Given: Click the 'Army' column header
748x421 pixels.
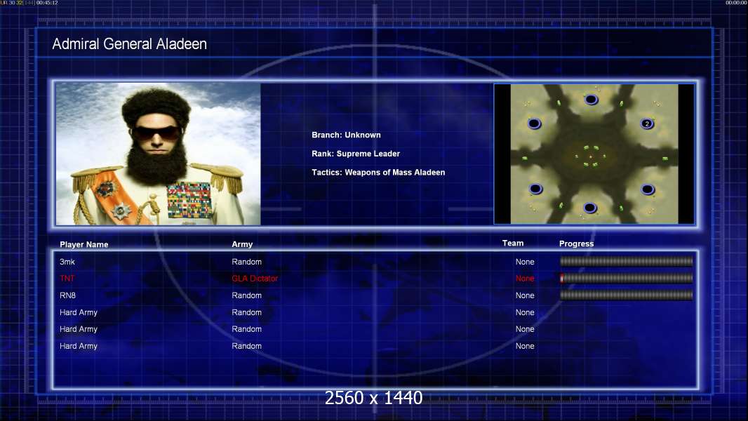Looking at the screenshot, I should click(242, 244).
